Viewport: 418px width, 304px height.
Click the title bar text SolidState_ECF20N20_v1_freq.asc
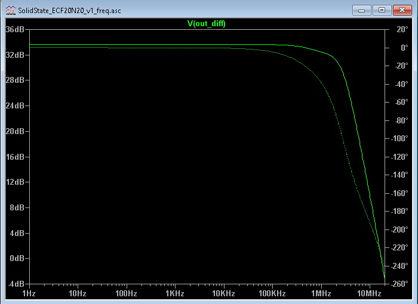[69, 11]
